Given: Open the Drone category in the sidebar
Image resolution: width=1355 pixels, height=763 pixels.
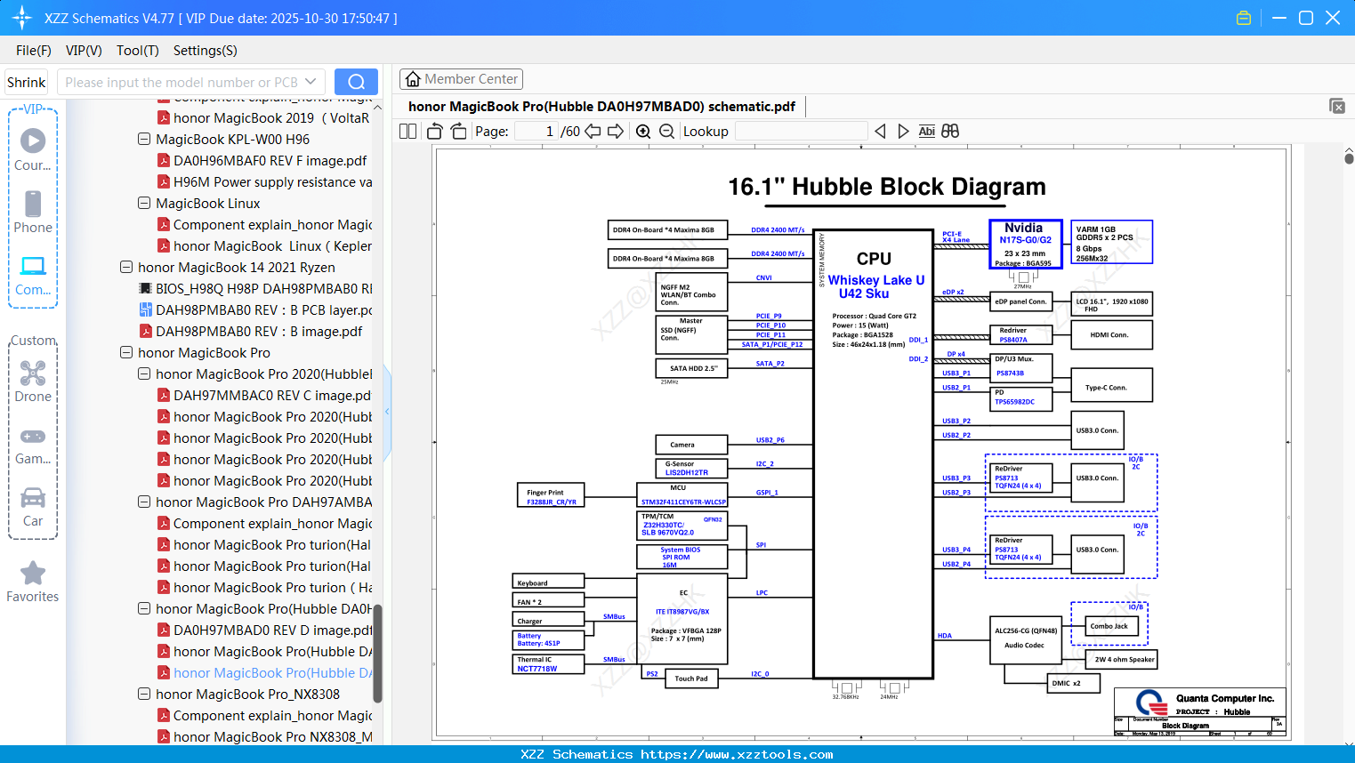Looking at the screenshot, I should [x=33, y=381].
